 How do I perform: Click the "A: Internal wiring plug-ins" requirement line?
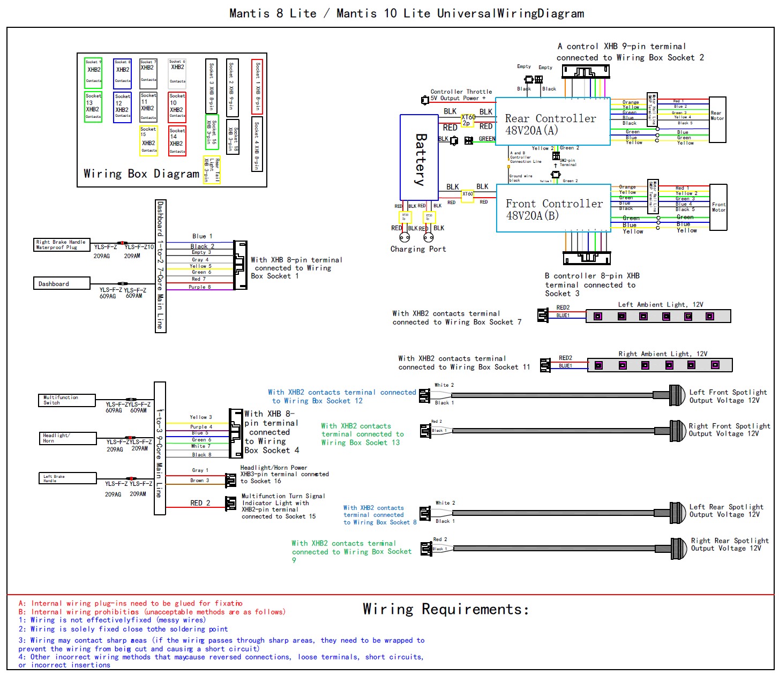[130, 603]
